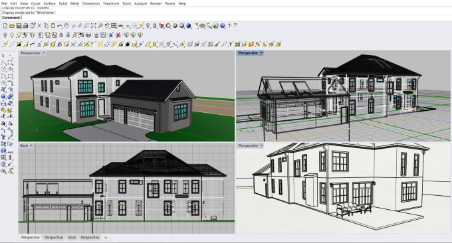Open the Back viewport title dropdown arrow

coord(32,145)
